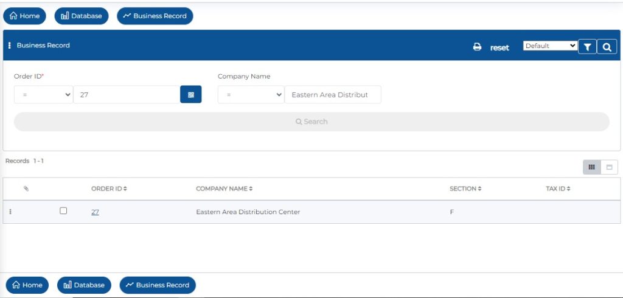Sort by Section column arrows
Viewport: 623px width, 298px height.
[479, 189]
